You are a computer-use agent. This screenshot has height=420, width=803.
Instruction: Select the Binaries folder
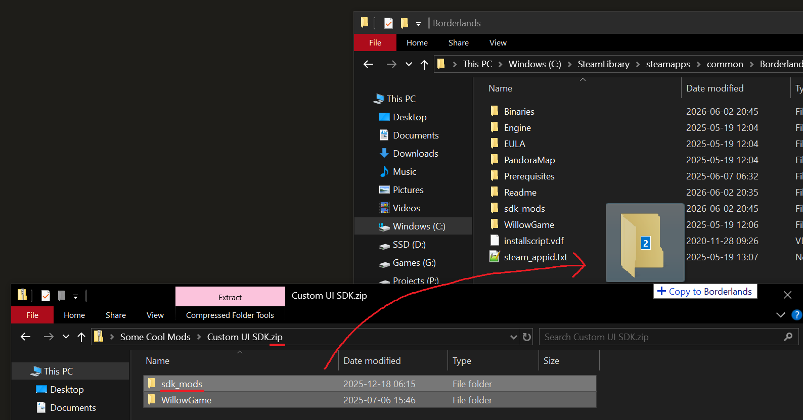click(512, 112)
